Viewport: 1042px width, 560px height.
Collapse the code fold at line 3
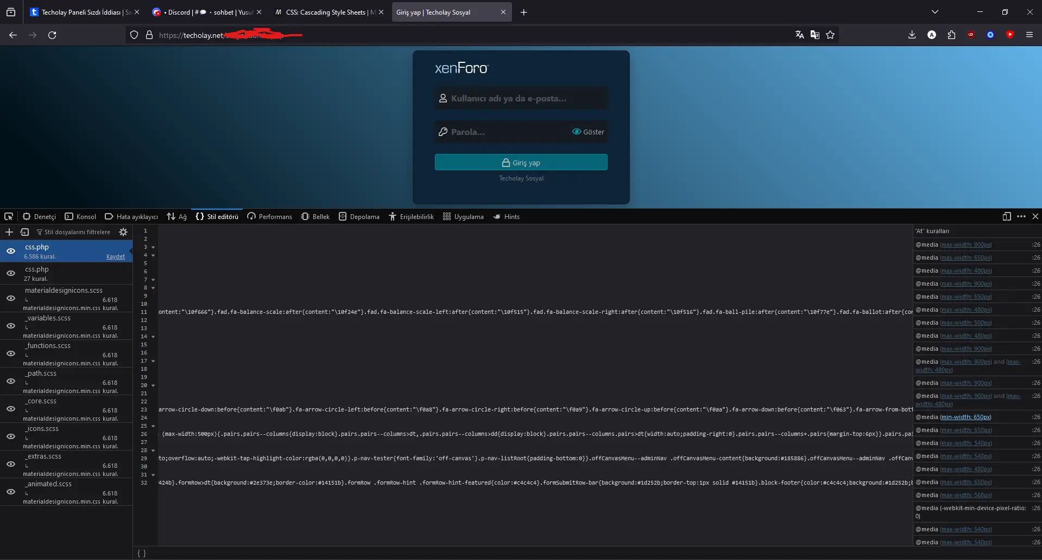[153, 247]
